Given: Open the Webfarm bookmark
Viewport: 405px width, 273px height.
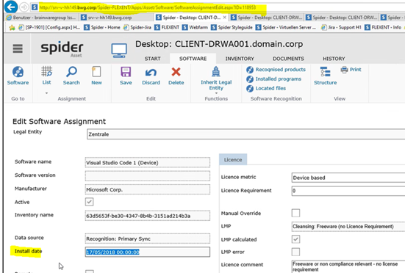Looking at the screenshot, I should 195,27.
